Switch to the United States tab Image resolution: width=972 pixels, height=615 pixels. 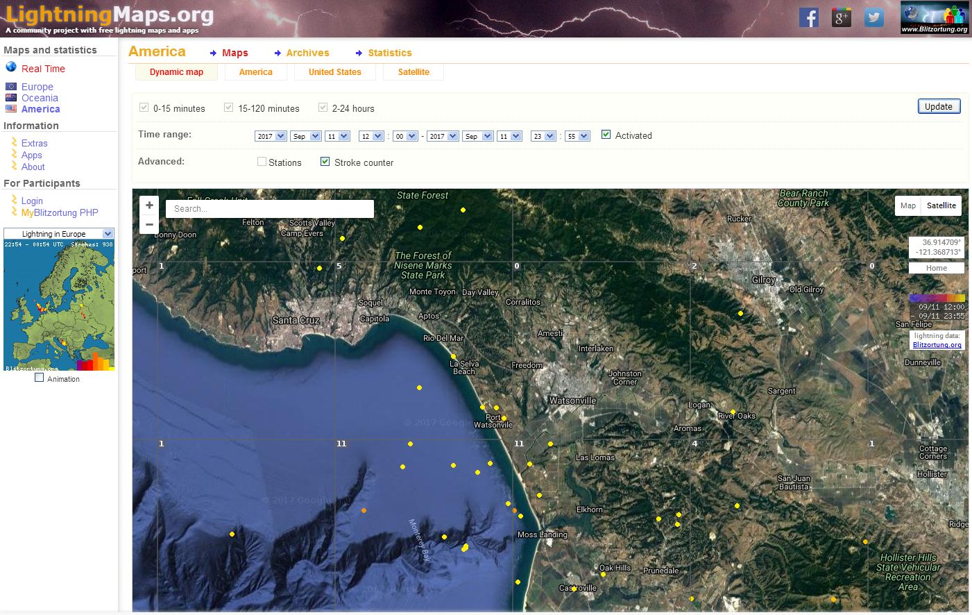334,72
